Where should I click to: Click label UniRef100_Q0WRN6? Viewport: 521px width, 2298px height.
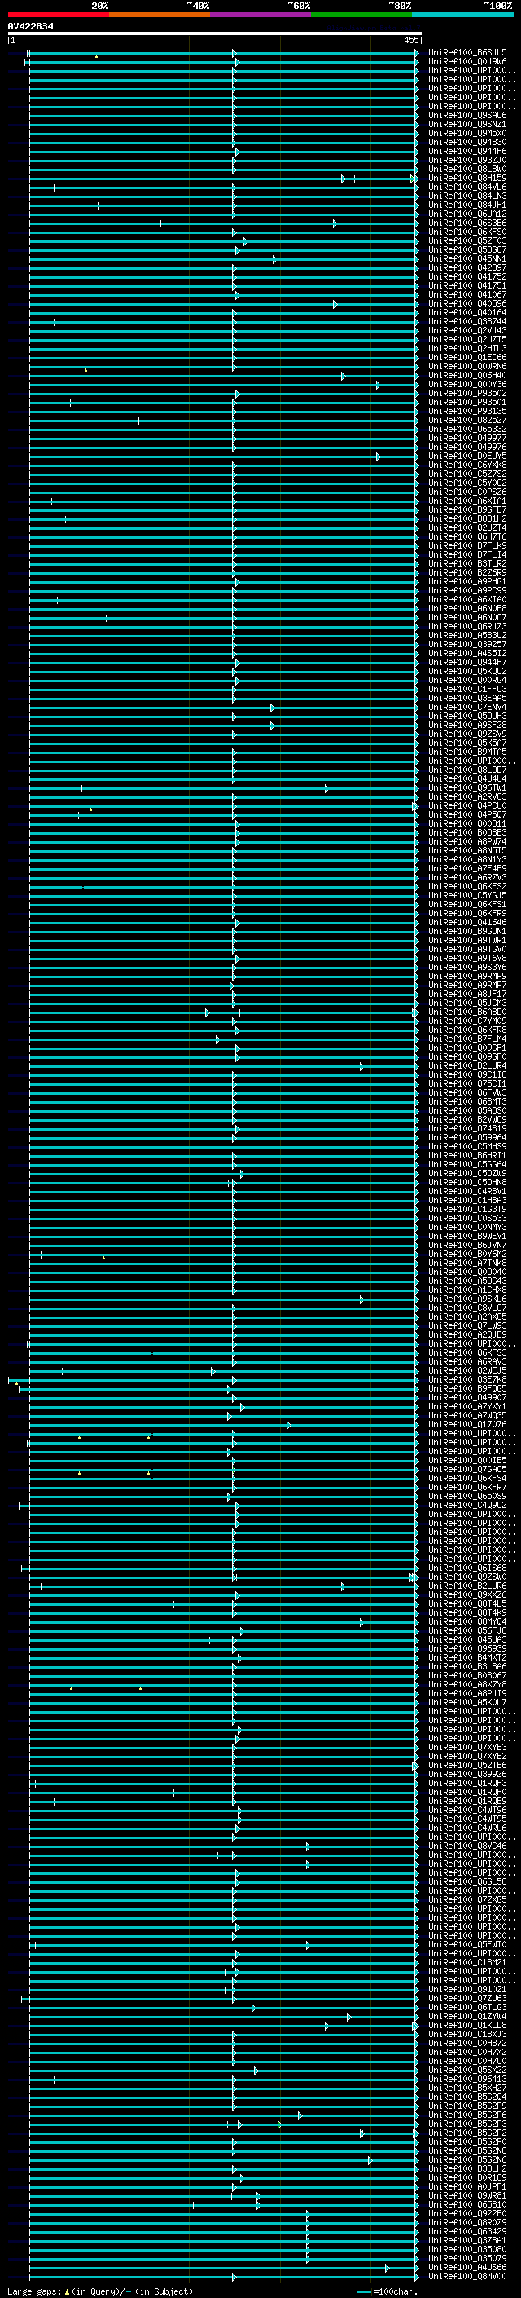pyautogui.click(x=467, y=367)
